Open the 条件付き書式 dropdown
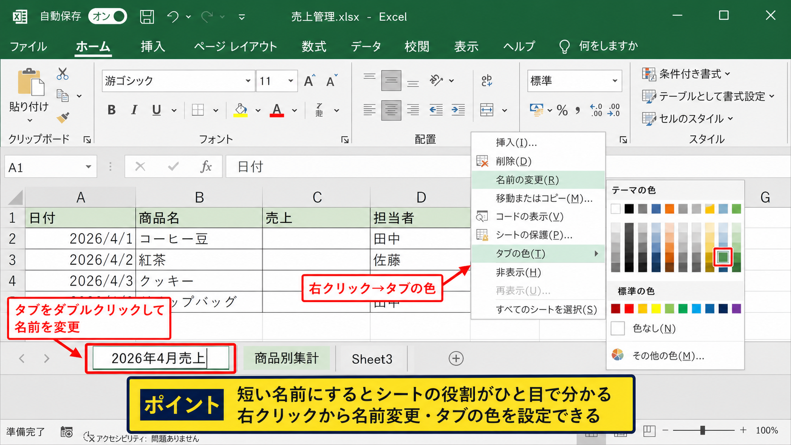 [686, 74]
